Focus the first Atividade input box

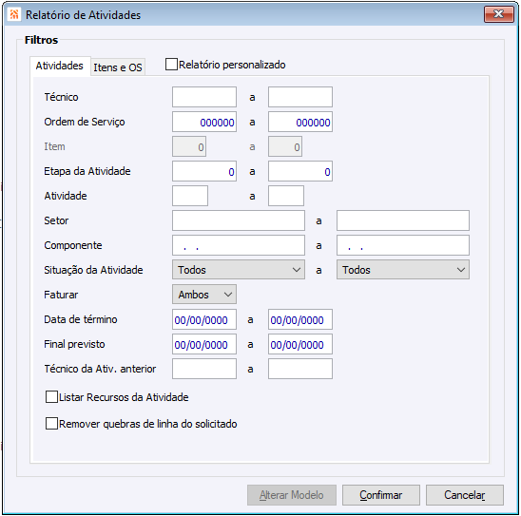[x=190, y=196]
